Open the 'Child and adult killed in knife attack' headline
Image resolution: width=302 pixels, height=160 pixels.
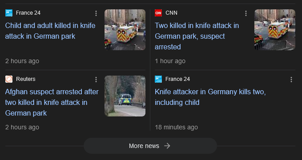click(x=50, y=31)
